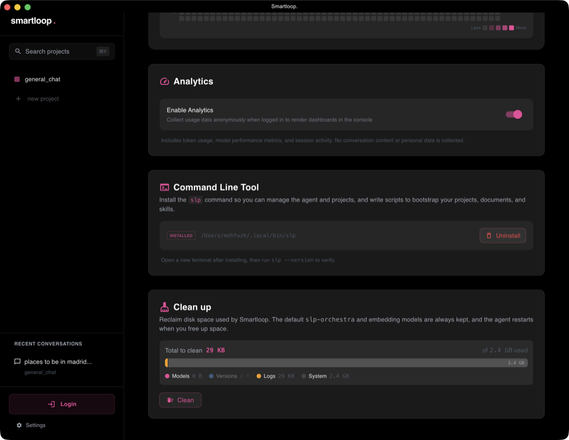This screenshot has width=569, height=440.
Task: Click the 'slp --version' verify hint
Action: [x=292, y=260]
